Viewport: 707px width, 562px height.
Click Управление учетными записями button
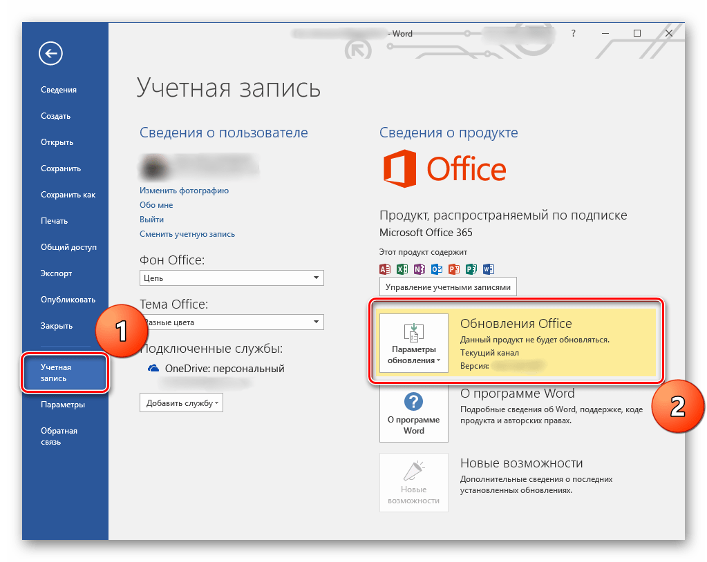click(x=448, y=287)
